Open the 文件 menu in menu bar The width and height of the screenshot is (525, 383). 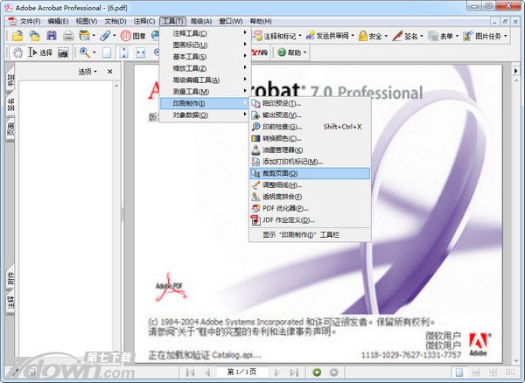click(30, 20)
